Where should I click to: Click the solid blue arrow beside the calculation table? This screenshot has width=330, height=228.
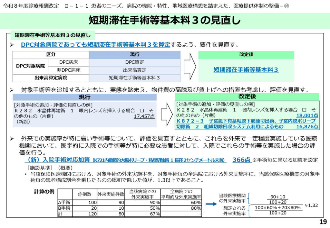(x=211, y=204)
